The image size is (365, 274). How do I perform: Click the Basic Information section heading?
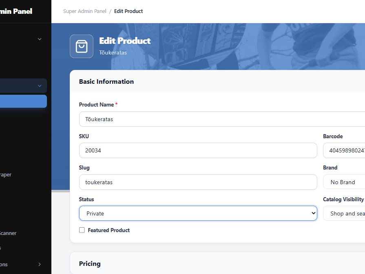point(106,81)
